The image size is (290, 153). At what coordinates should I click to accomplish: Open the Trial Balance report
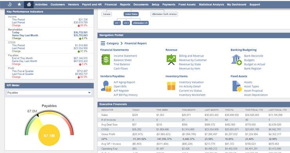(122, 64)
